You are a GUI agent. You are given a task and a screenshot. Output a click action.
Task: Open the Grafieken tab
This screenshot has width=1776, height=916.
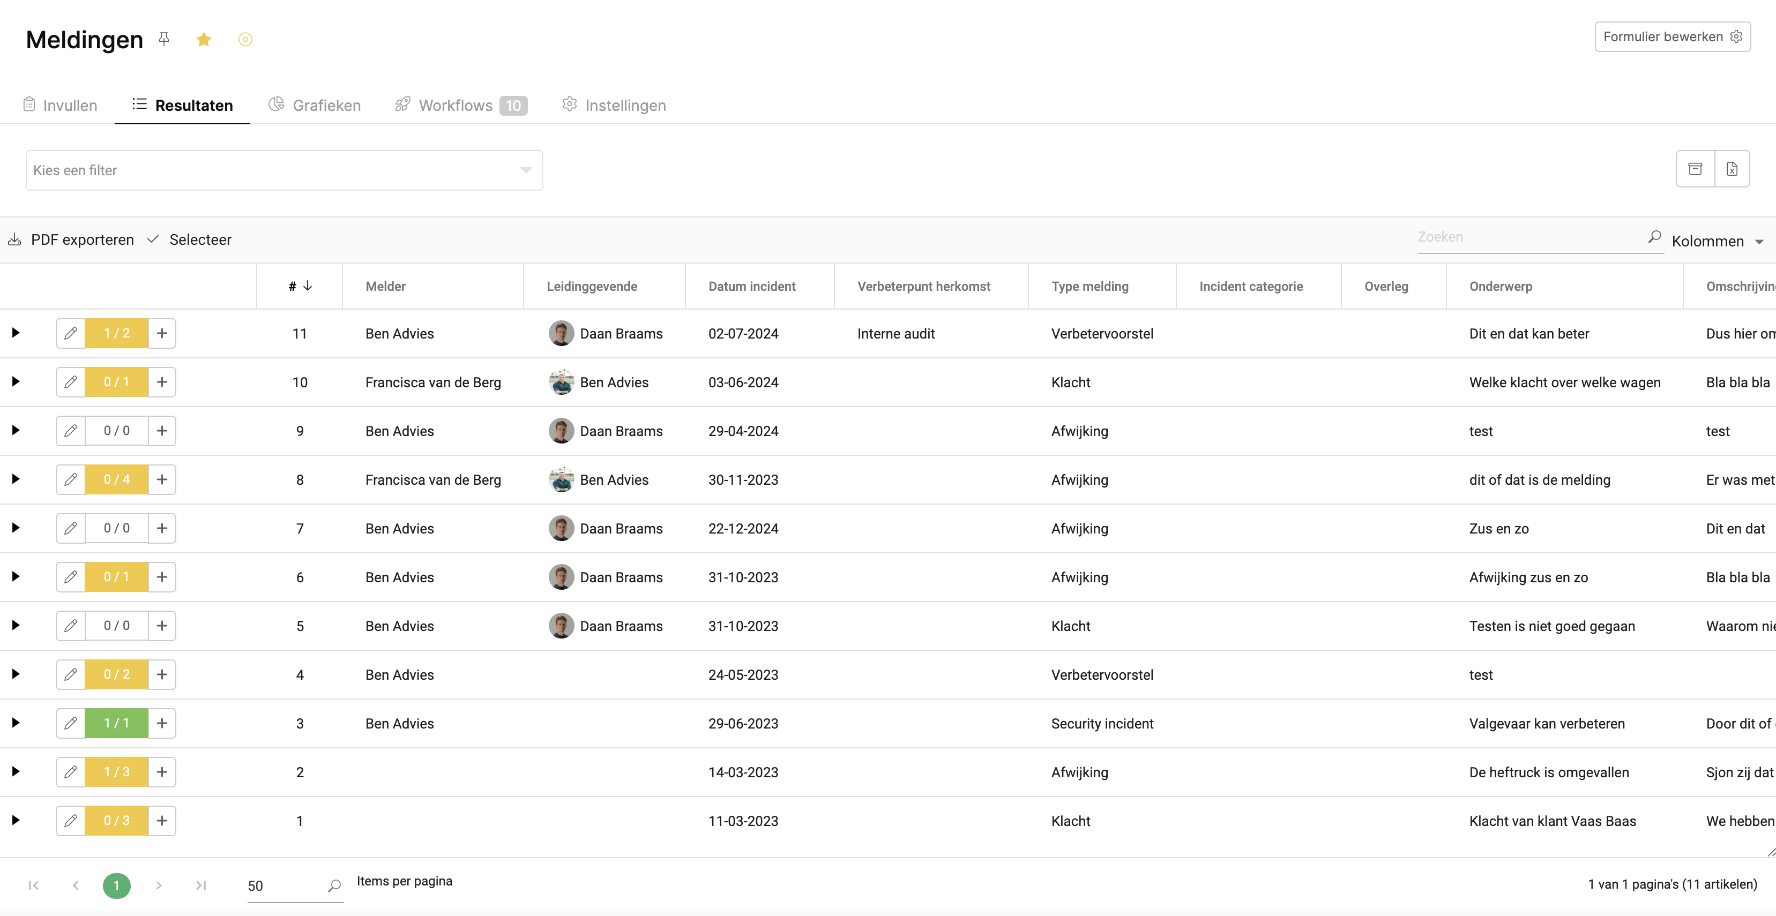coord(315,106)
